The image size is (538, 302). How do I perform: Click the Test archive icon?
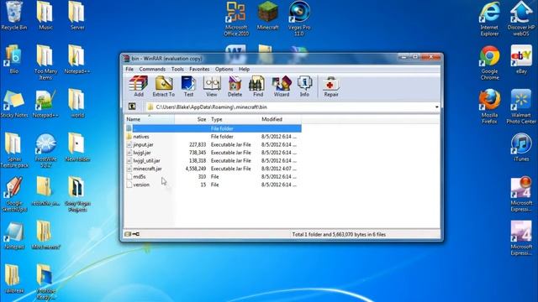(188, 86)
